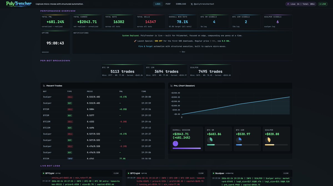This screenshot has width=333, height=186.
Task: Click the Recent Trades chart icon
Action: (x=44, y=86)
